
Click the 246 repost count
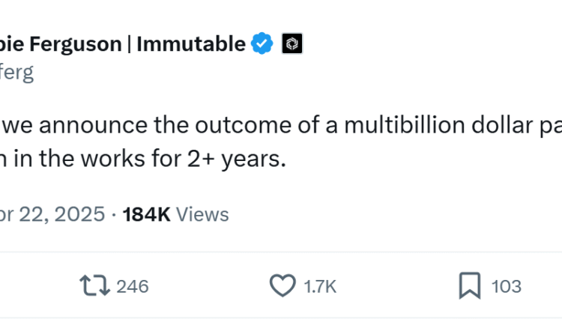pos(133,286)
